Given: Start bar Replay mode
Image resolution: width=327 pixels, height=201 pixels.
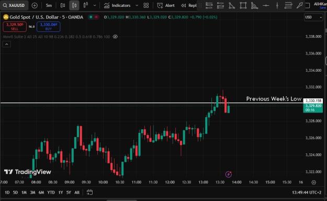Looking at the screenshot, I should (x=189, y=5).
